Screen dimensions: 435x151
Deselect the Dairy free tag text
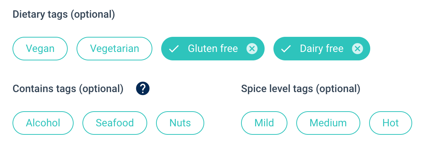(322, 49)
